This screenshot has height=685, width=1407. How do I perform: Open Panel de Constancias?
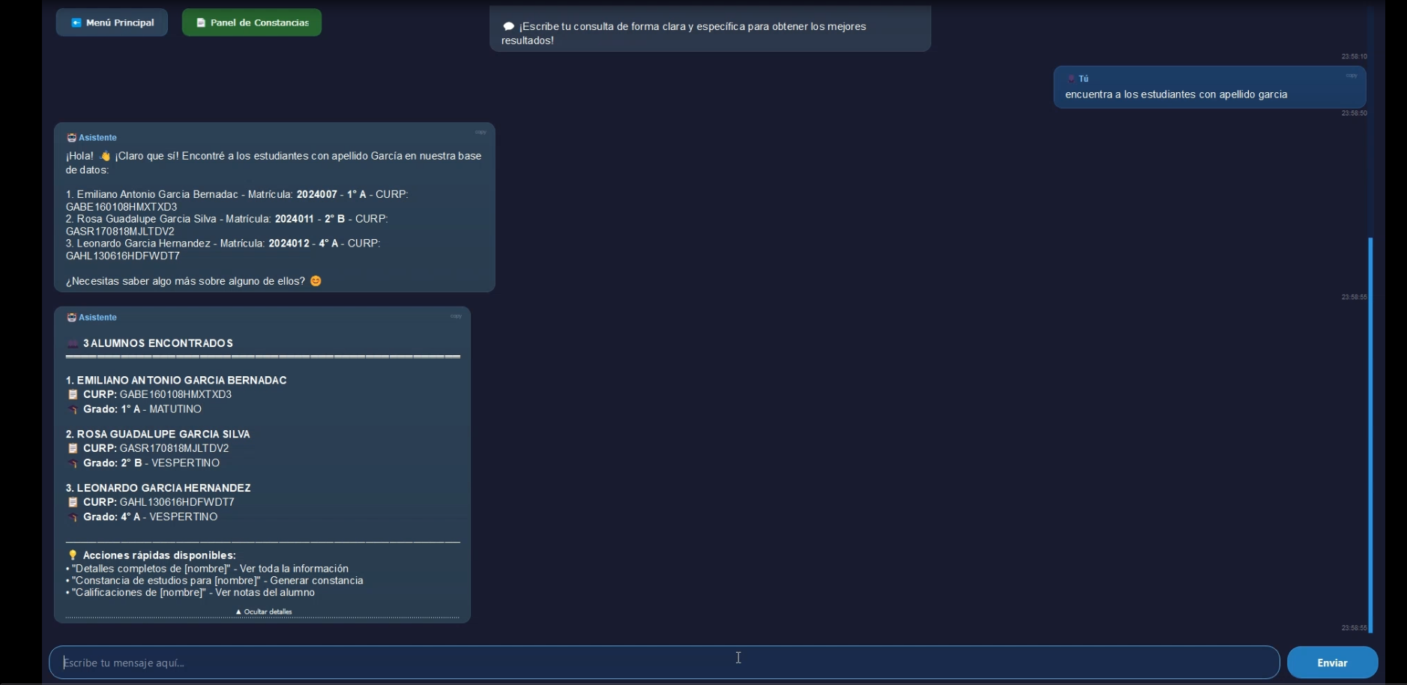click(251, 22)
